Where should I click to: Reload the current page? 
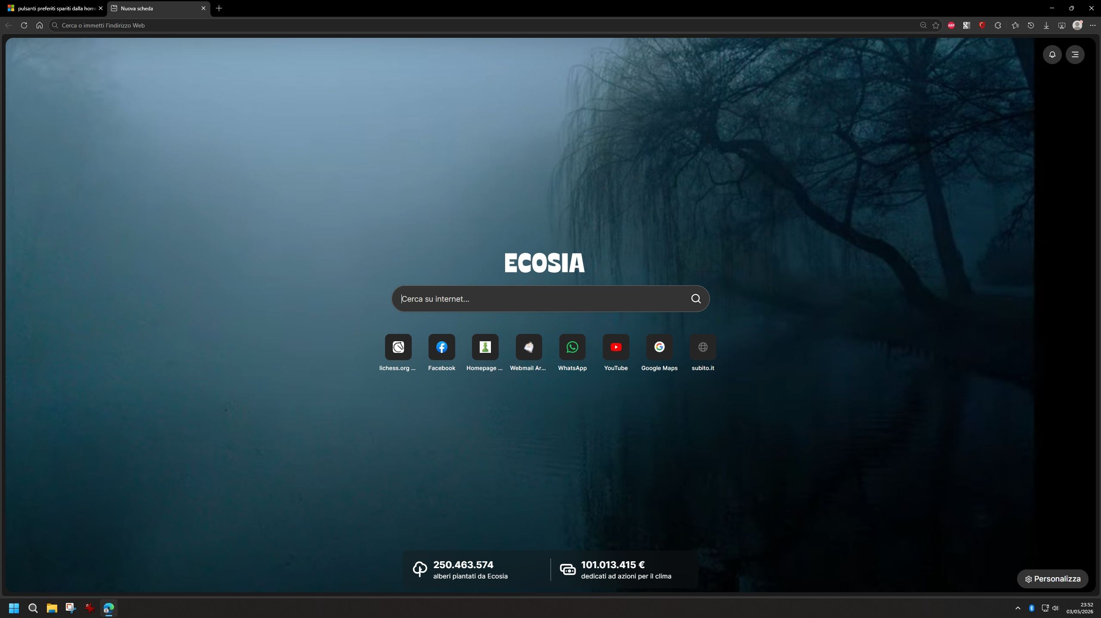[x=24, y=25]
